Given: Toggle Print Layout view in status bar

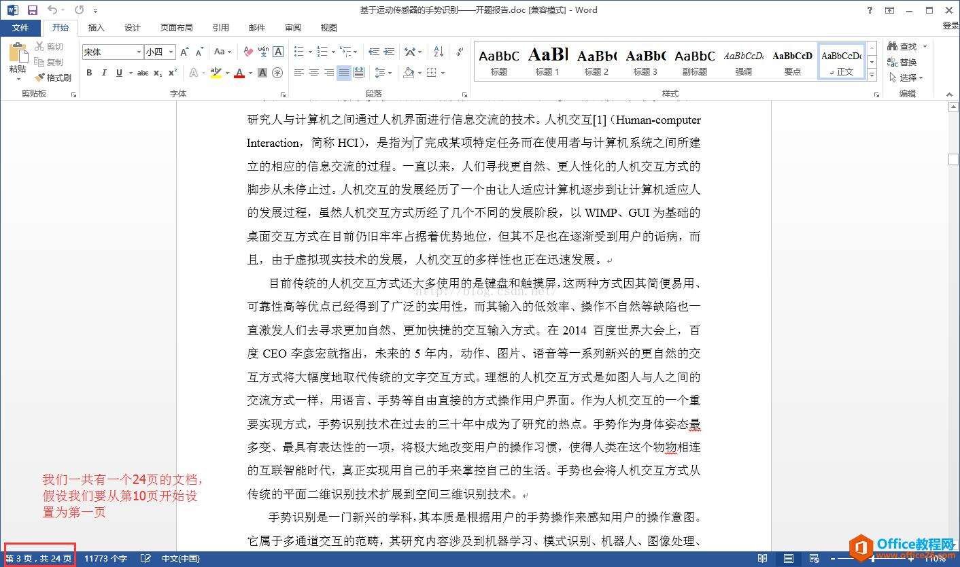Looking at the screenshot, I should click(x=789, y=559).
